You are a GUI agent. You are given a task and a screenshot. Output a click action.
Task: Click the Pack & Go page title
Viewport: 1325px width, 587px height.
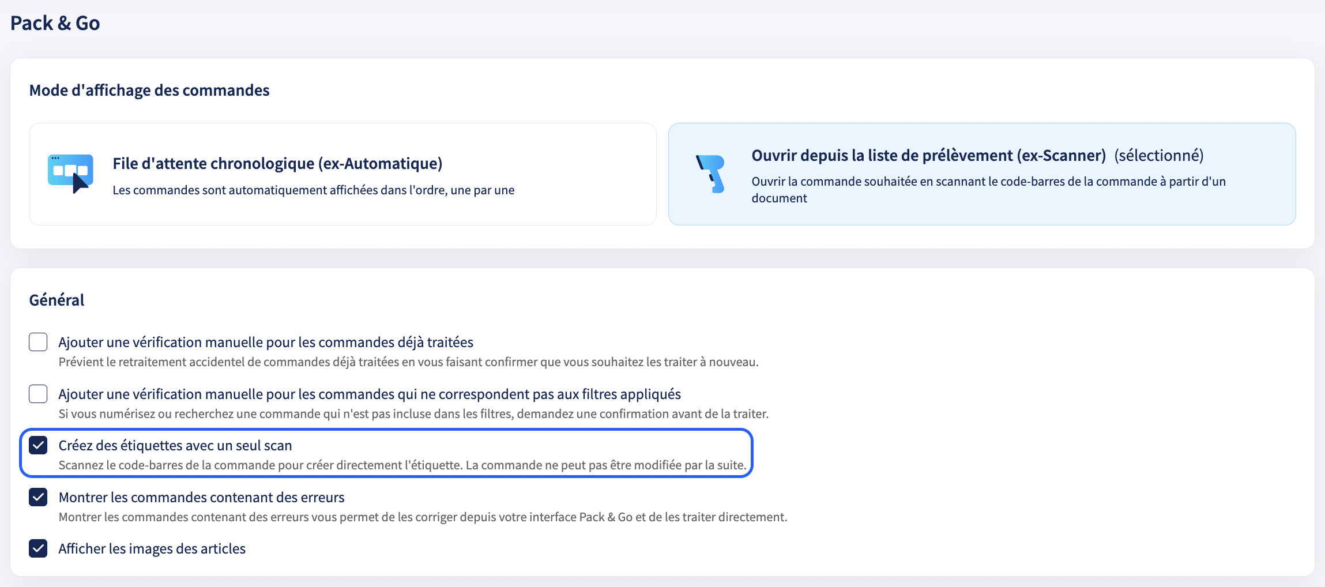coord(55,23)
